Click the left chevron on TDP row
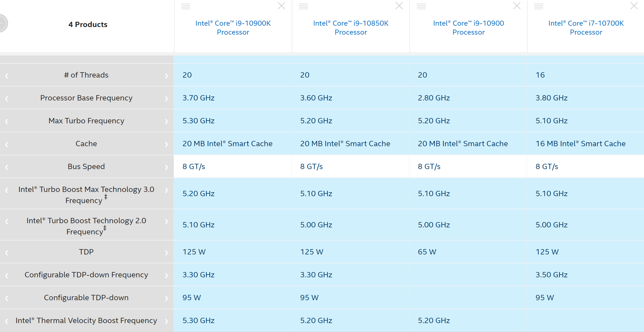This screenshot has height=332, width=644. point(7,252)
